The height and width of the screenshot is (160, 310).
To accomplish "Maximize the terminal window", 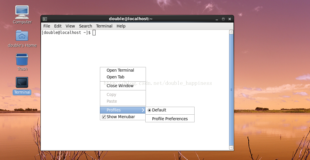I will 223,19.
